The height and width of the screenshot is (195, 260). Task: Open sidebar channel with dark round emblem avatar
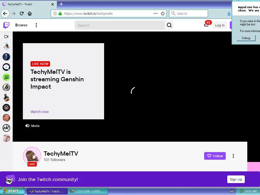point(6,108)
